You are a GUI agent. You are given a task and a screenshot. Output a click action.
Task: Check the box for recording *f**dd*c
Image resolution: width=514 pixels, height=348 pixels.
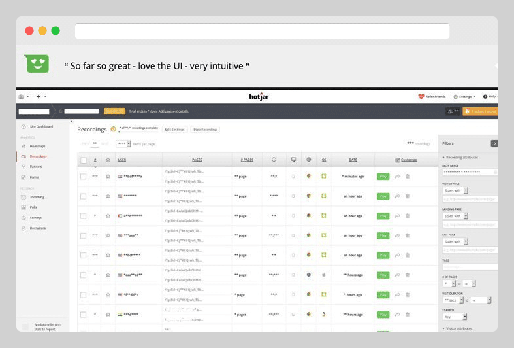tap(83, 295)
